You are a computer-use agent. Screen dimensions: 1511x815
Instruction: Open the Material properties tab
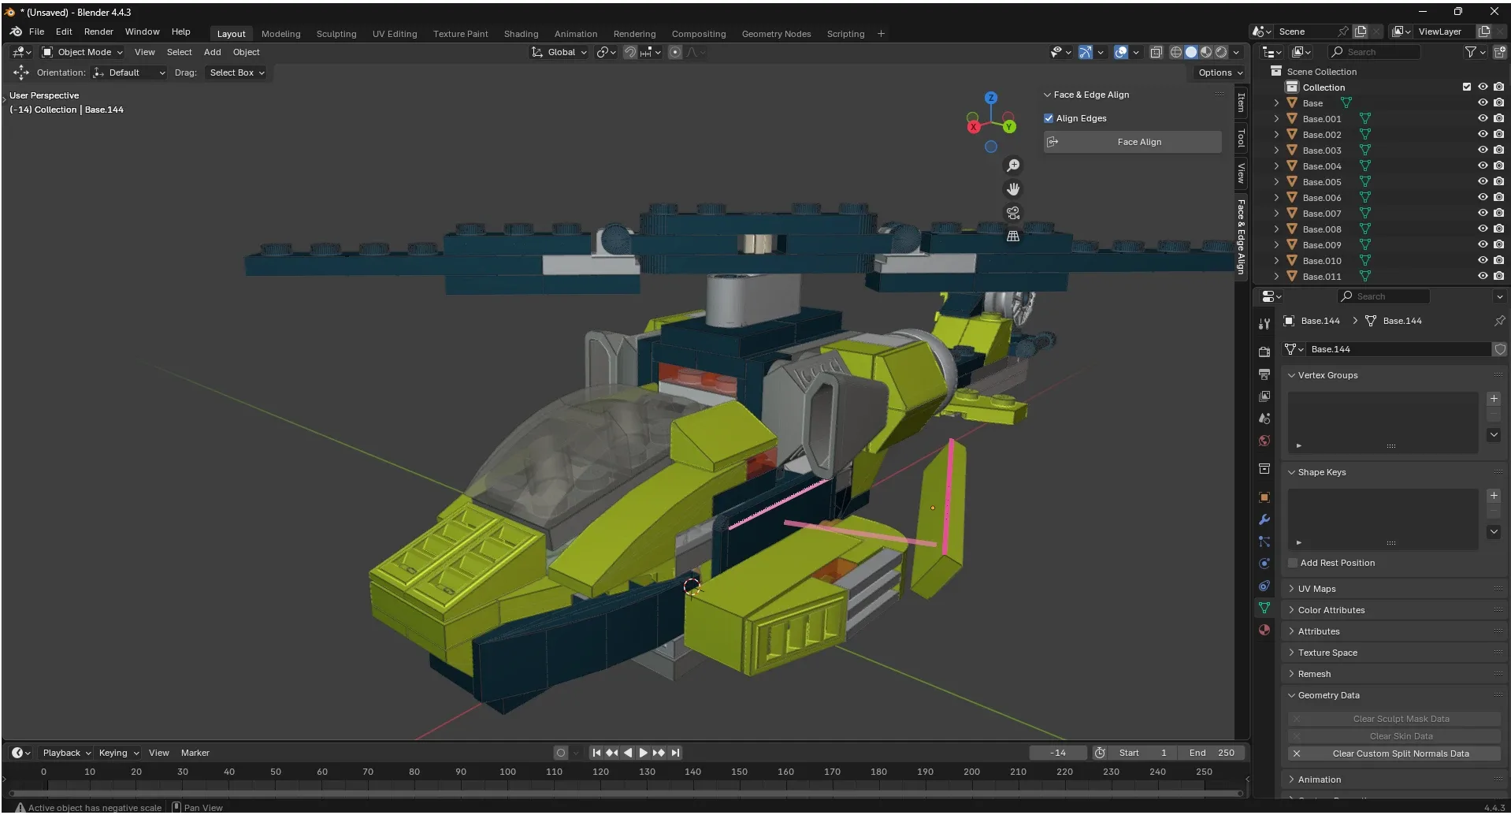[1264, 630]
